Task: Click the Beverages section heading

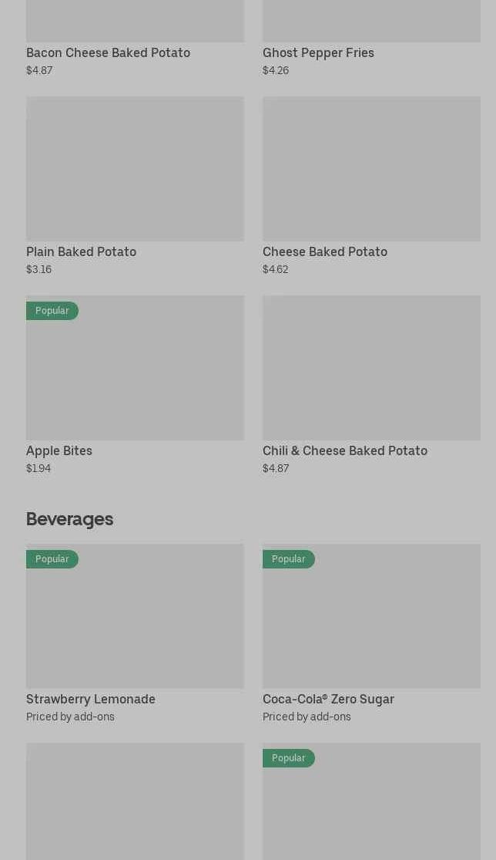Action: [69, 519]
